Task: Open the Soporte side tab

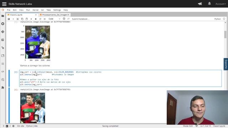Action: pyautogui.click(x=226, y=64)
